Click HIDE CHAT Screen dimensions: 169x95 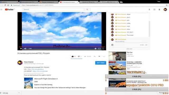[x=129, y=49]
